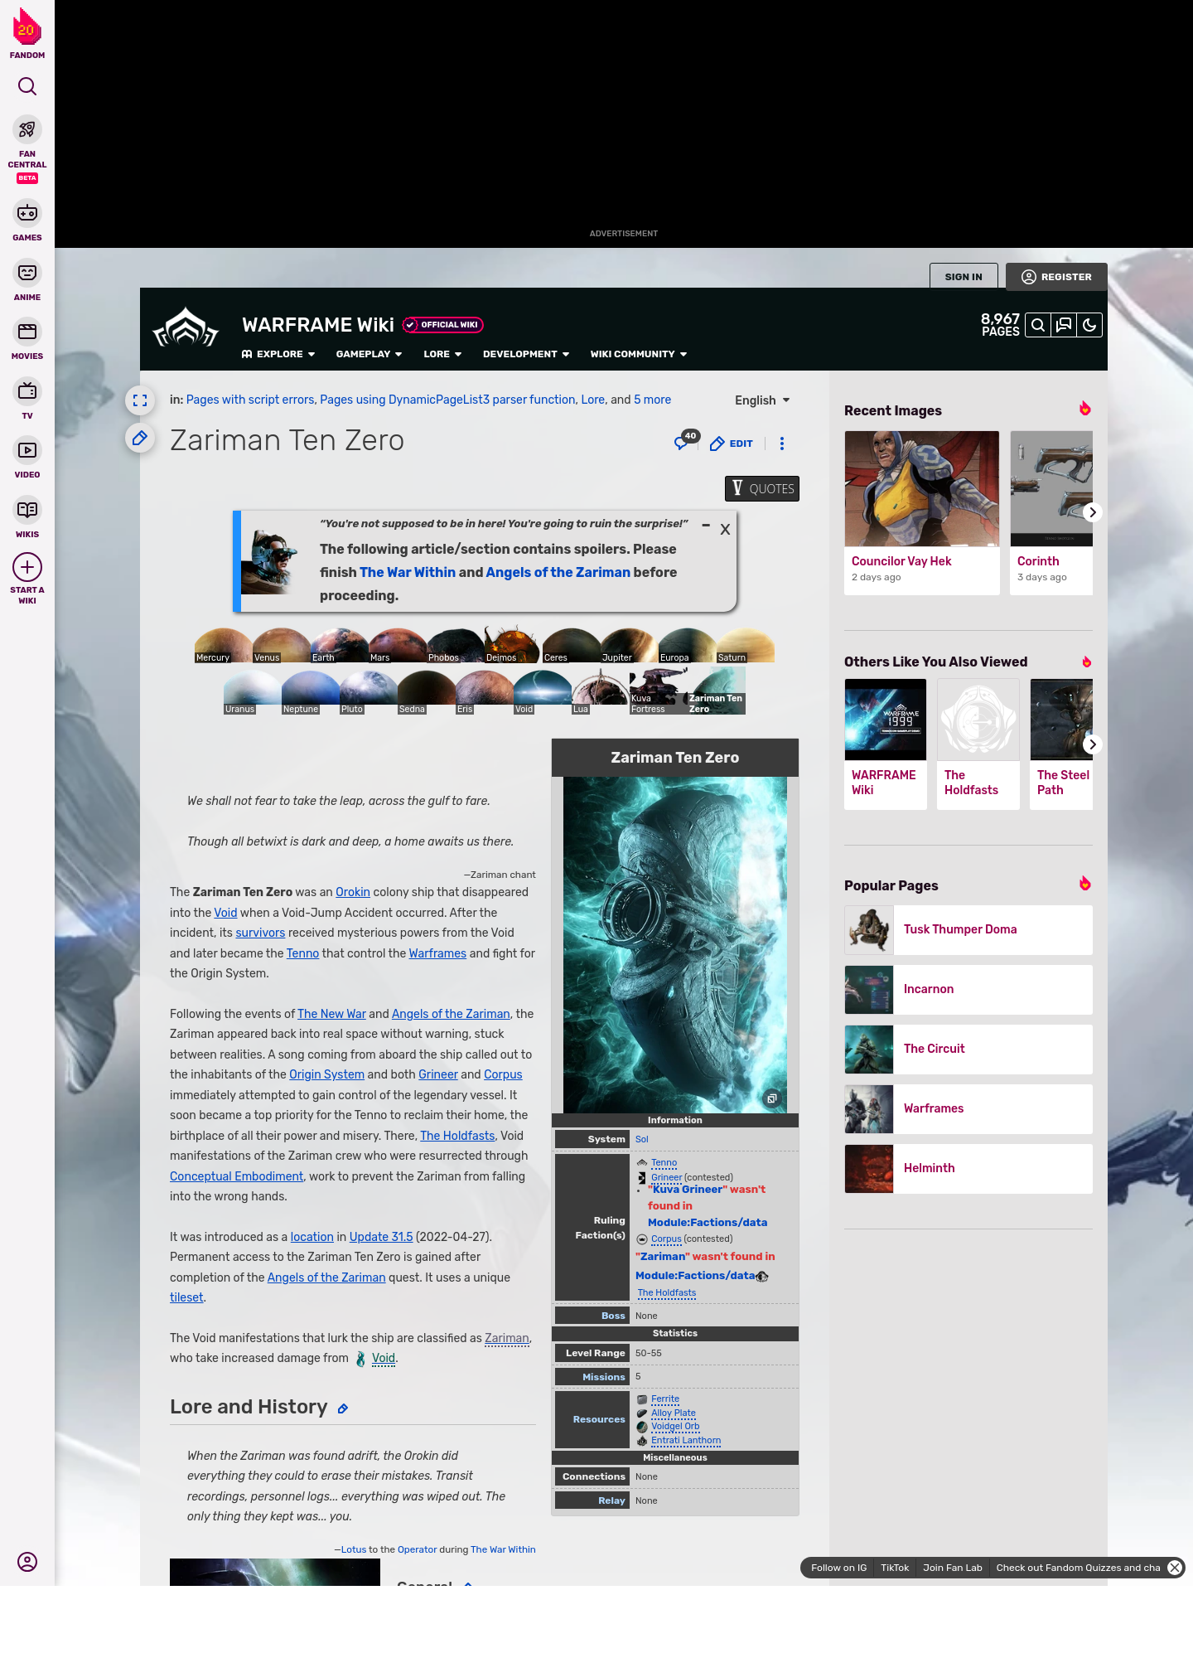Open the Void damage type link
Viewport: 1193px width, 1658px height.
pyautogui.click(x=384, y=1358)
